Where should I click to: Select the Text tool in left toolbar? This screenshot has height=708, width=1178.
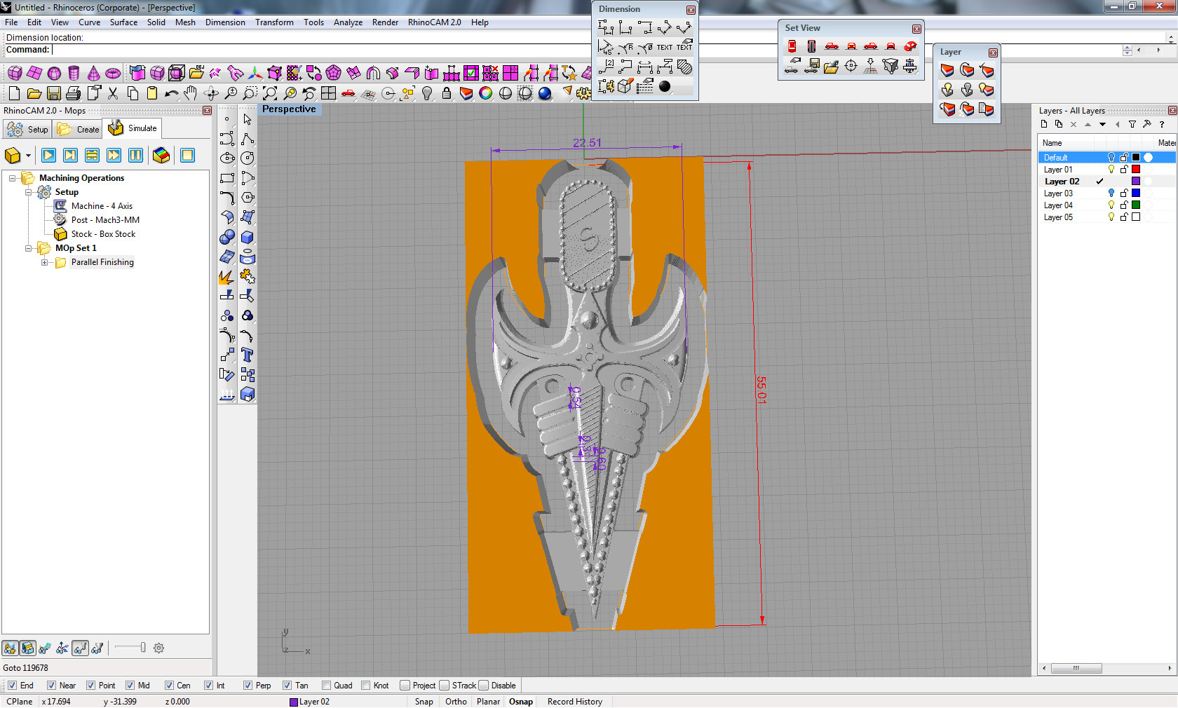(247, 355)
